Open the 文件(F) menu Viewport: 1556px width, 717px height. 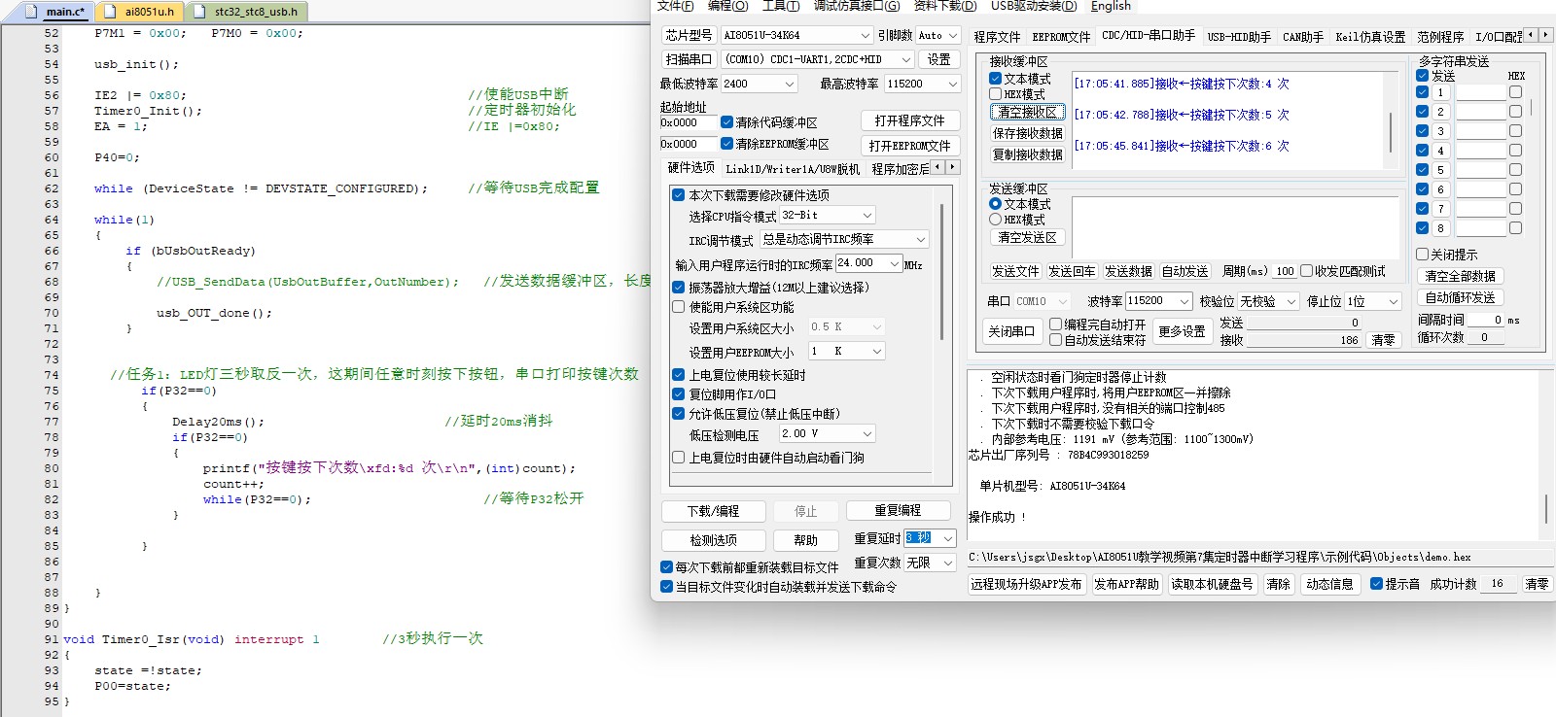tap(675, 6)
